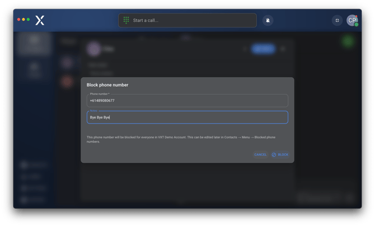Screen dimensions: 375x226
Task: Select the second item in left sidebar
Action: tap(35, 69)
